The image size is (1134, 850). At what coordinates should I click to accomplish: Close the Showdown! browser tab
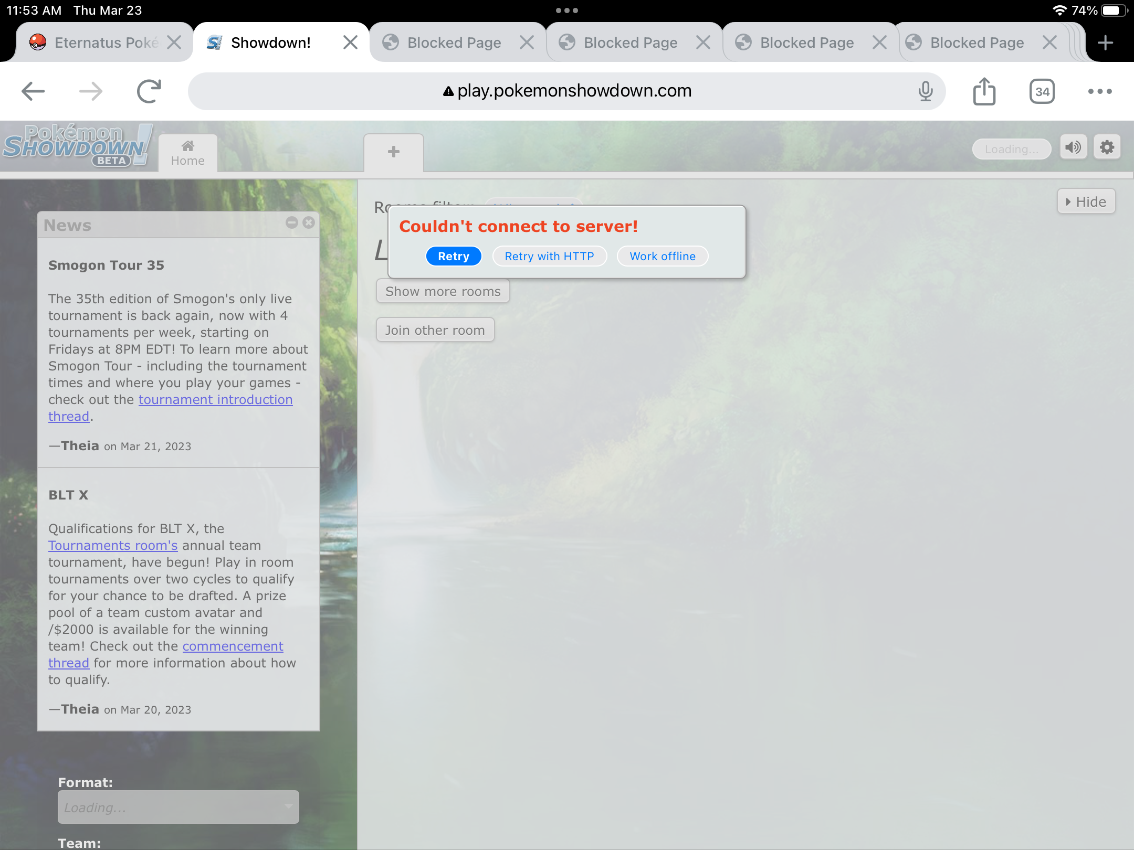point(350,42)
